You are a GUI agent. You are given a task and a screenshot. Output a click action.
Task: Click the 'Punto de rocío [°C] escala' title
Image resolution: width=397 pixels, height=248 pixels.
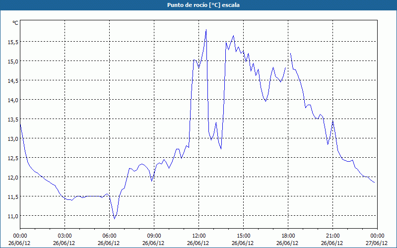203,5
